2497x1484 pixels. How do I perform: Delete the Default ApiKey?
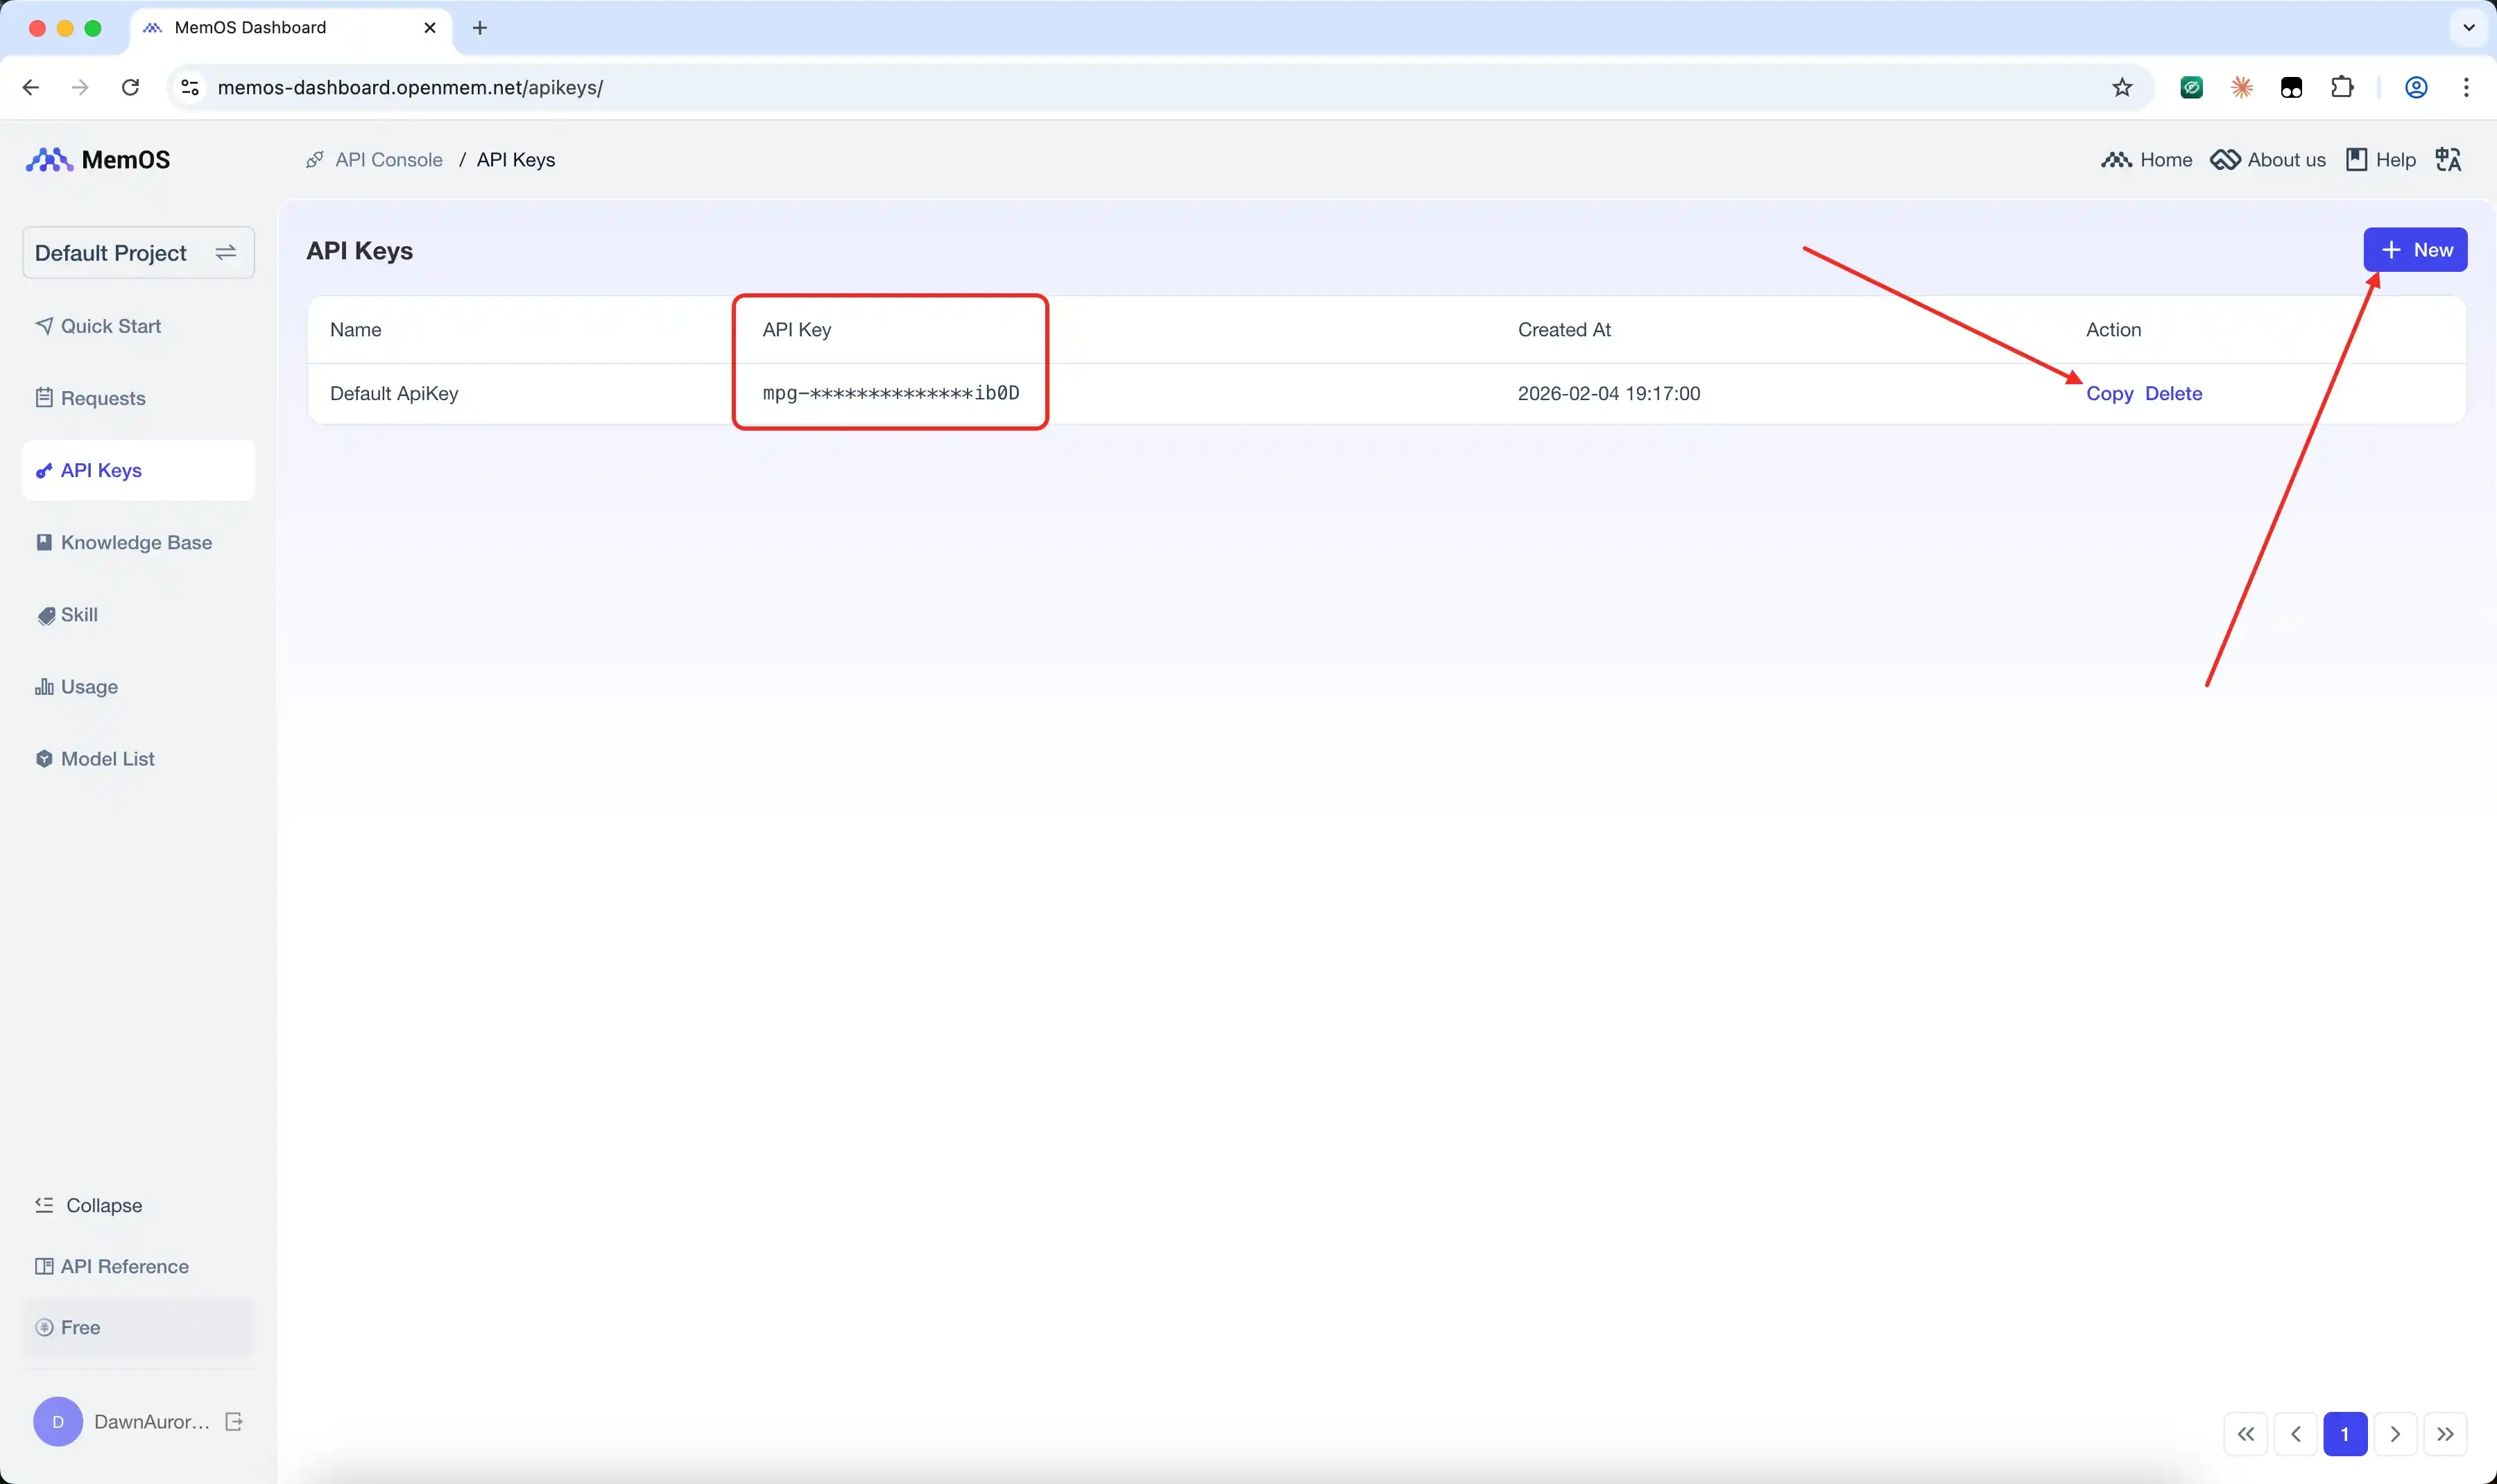[2173, 394]
